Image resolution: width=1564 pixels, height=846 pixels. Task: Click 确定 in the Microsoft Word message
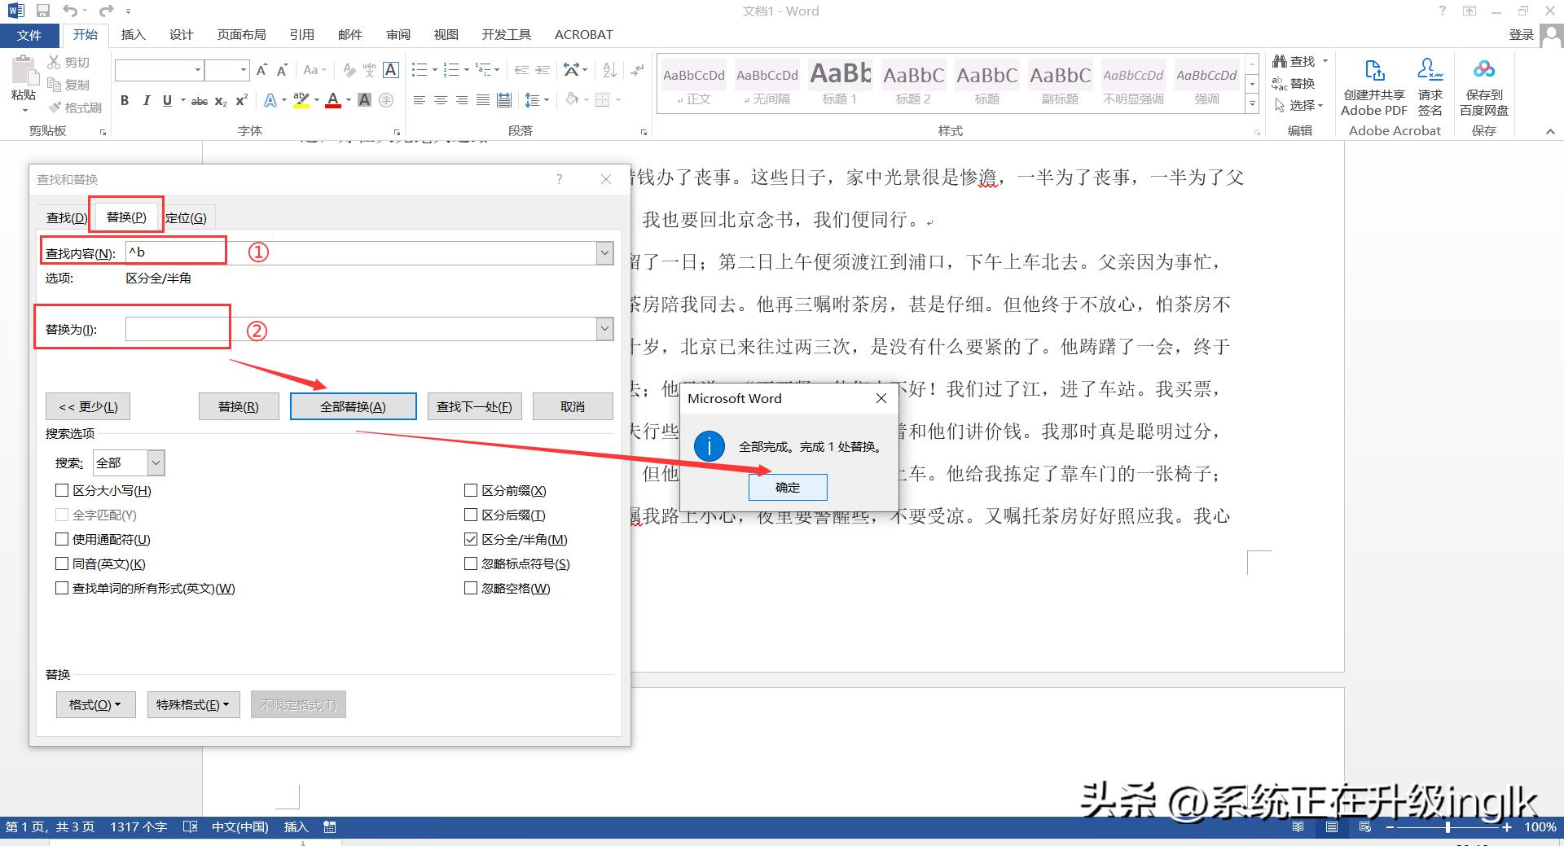coord(788,488)
